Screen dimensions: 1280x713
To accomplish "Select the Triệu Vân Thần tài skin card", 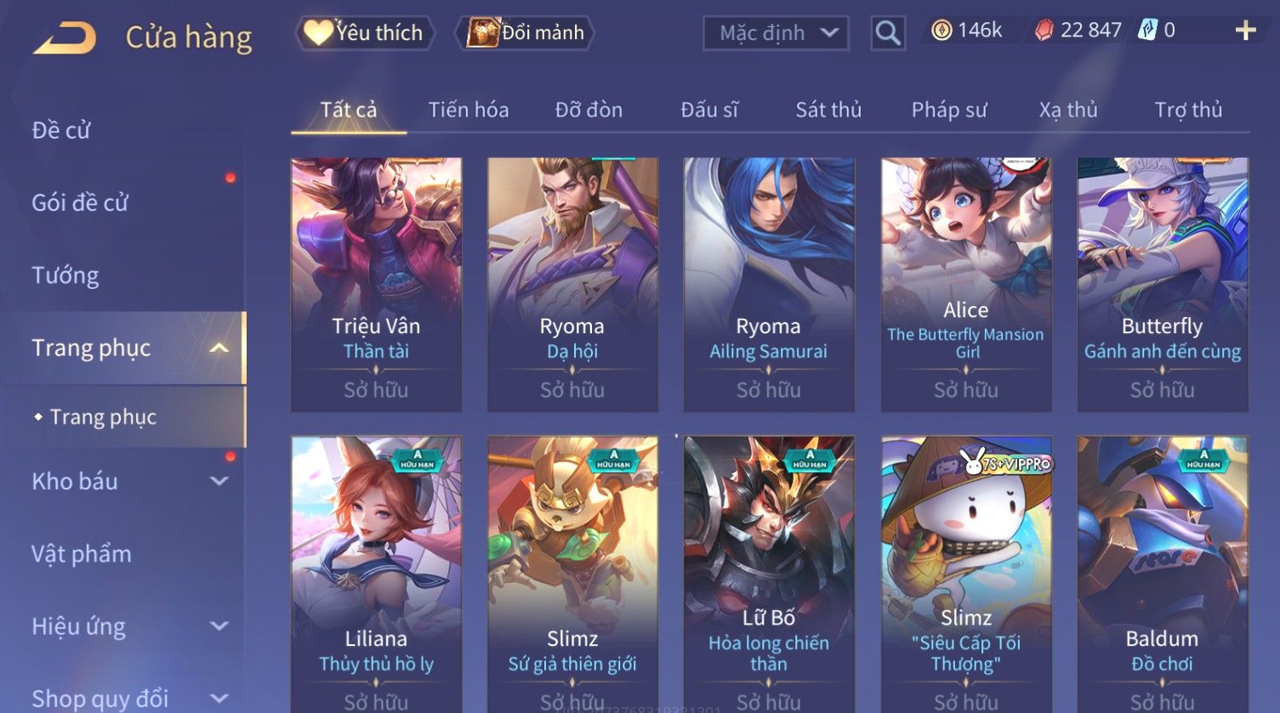I will point(376,285).
